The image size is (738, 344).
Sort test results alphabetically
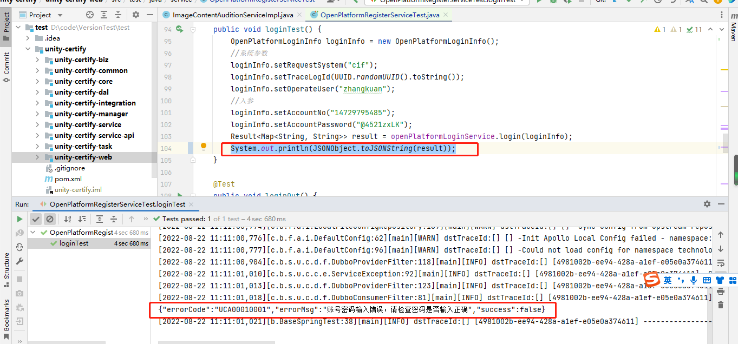pos(68,219)
